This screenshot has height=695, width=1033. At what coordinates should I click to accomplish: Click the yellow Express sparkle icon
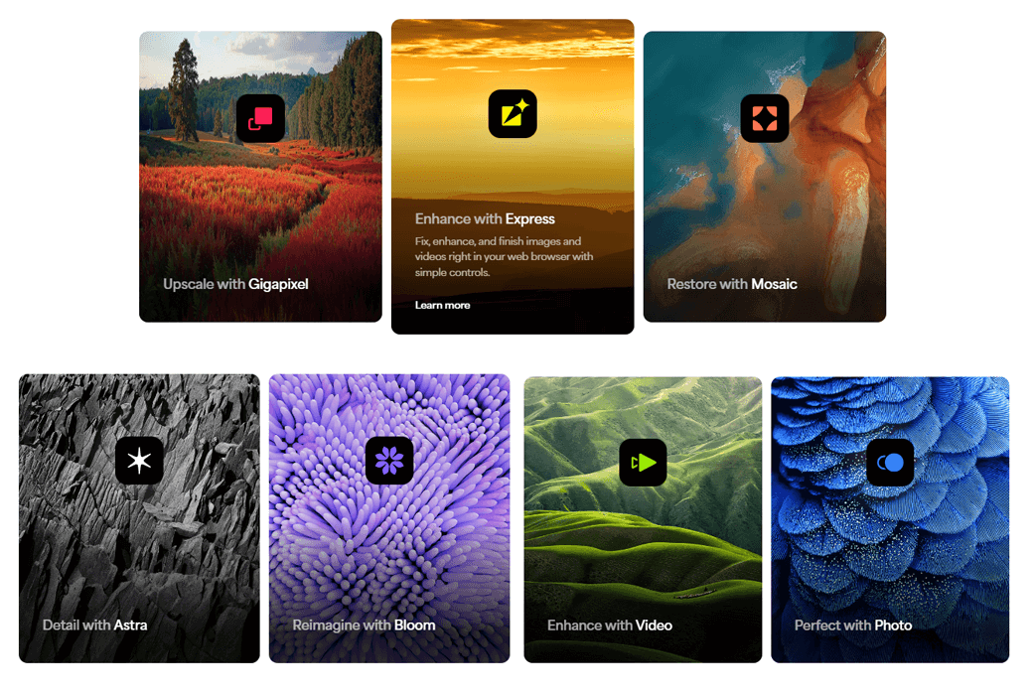(513, 114)
